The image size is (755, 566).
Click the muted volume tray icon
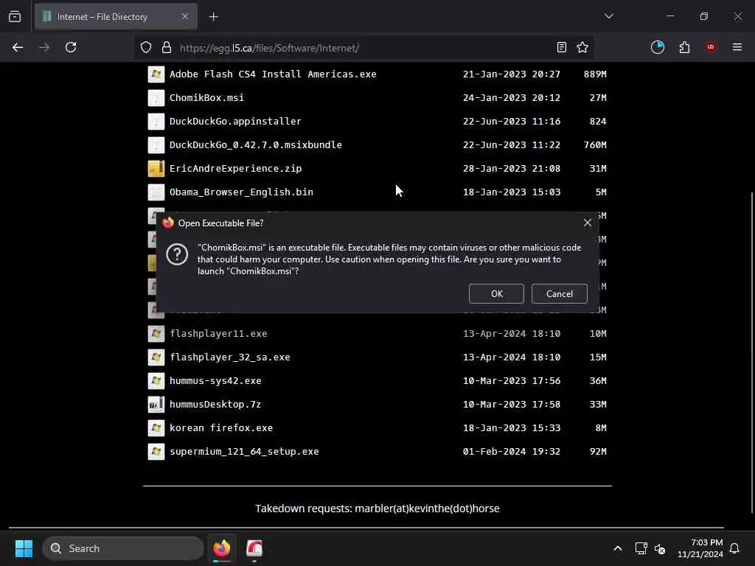(660, 548)
